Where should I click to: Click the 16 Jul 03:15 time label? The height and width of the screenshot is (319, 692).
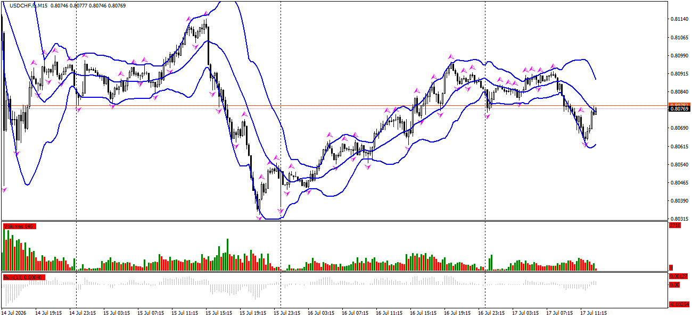(320, 313)
